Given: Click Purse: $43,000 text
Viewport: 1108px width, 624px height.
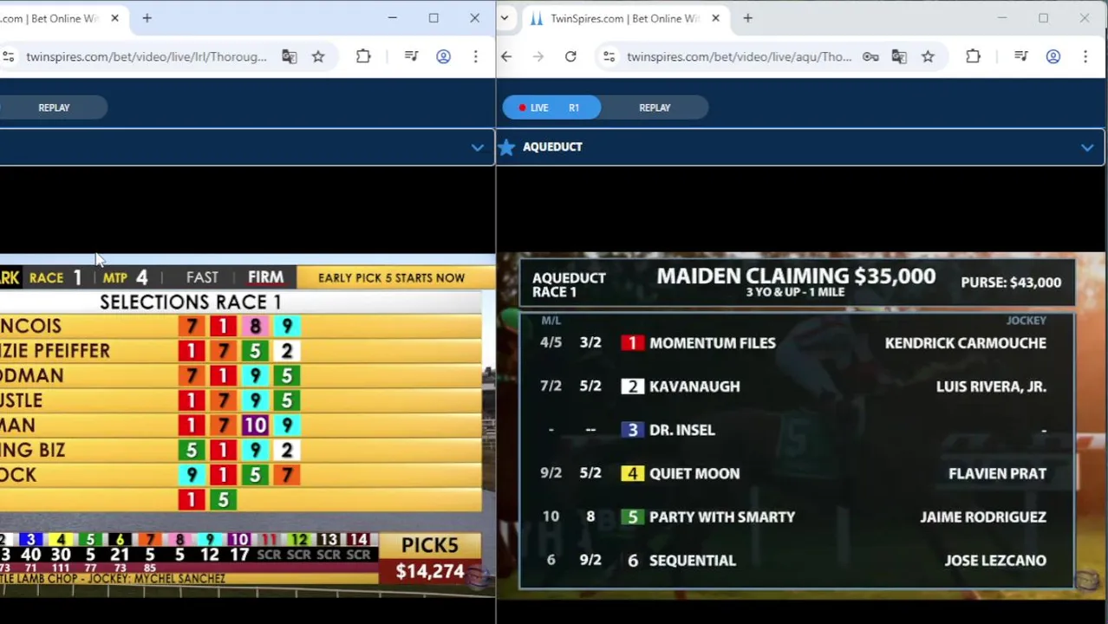Looking at the screenshot, I should pyautogui.click(x=1011, y=283).
